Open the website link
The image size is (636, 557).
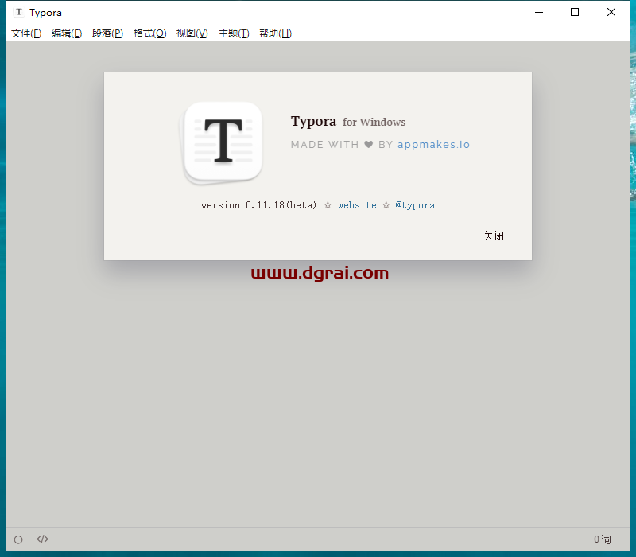tap(357, 204)
